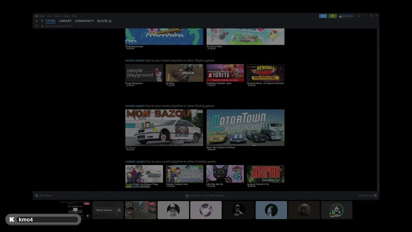
Task: Open the Steam menu
Action: coord(40,16)
